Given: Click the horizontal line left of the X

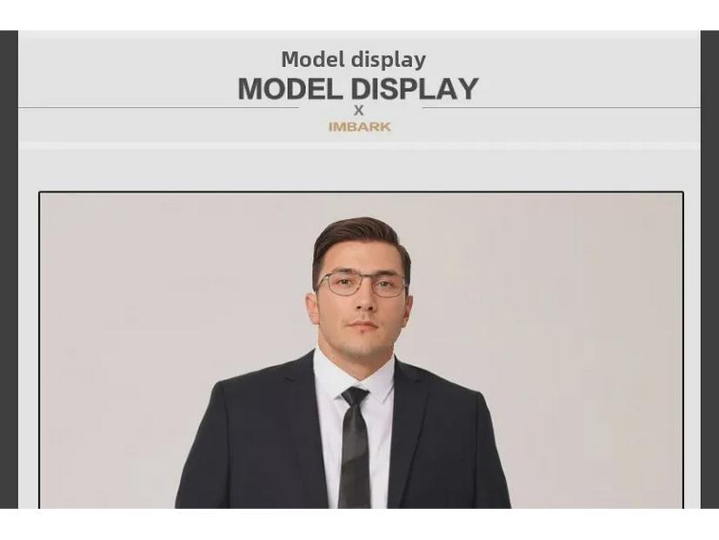Looking at the screenshot, I should pos(158,109).
